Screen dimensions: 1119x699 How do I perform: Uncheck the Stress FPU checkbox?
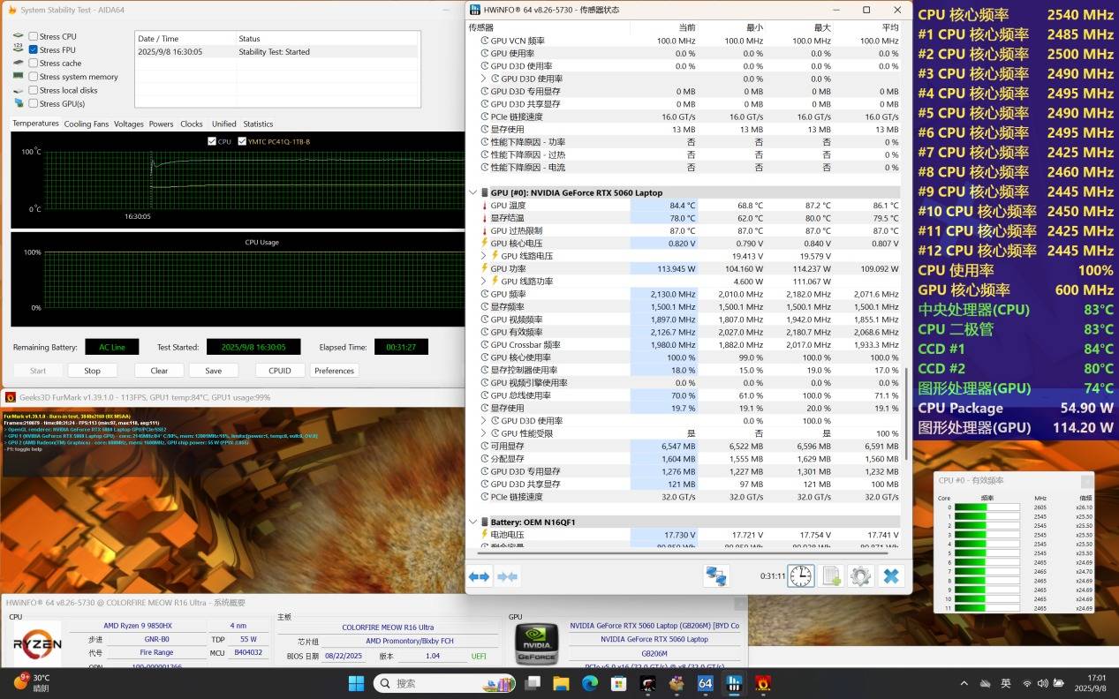click(34, 49)
